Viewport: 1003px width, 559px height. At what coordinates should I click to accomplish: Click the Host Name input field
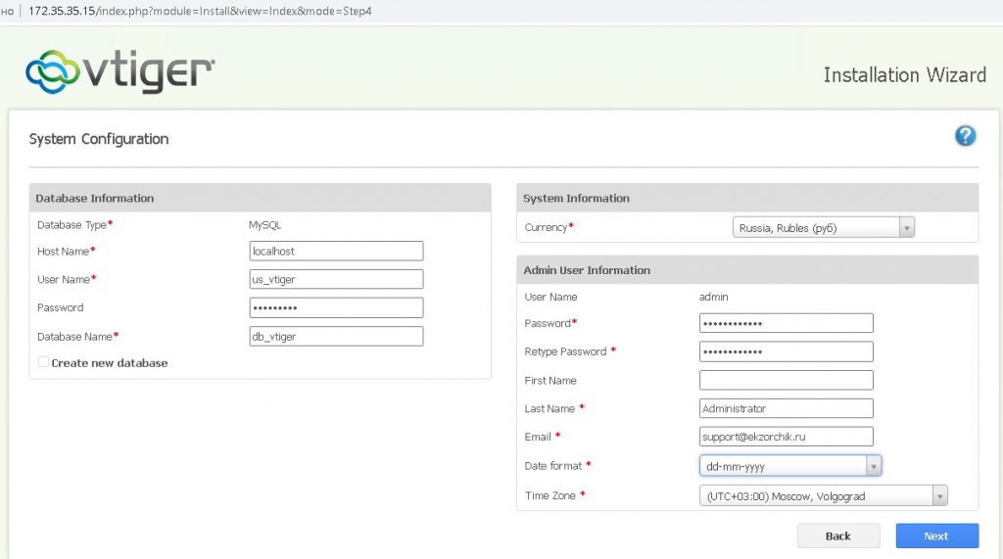click(336, 252)
